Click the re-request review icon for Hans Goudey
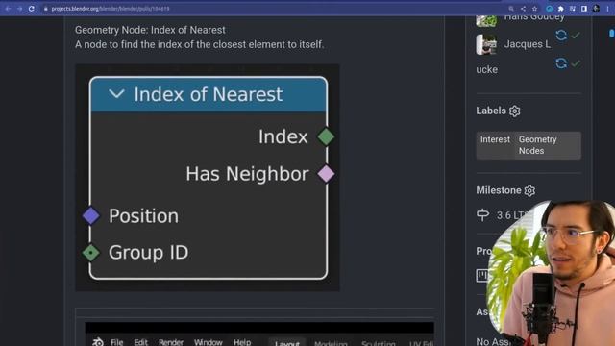Screen dimensions: 615x346 pyautogui.click(x=561, y=35)
